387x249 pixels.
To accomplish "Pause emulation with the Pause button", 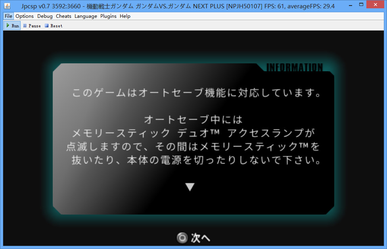I will point(32,26).
